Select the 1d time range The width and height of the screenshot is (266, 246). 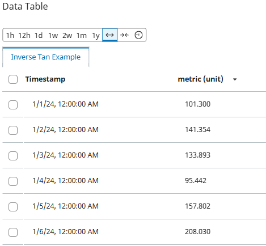(39, 35)
